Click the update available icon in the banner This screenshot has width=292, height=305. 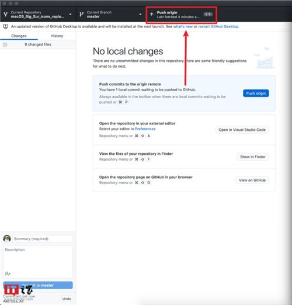(6, 26)
